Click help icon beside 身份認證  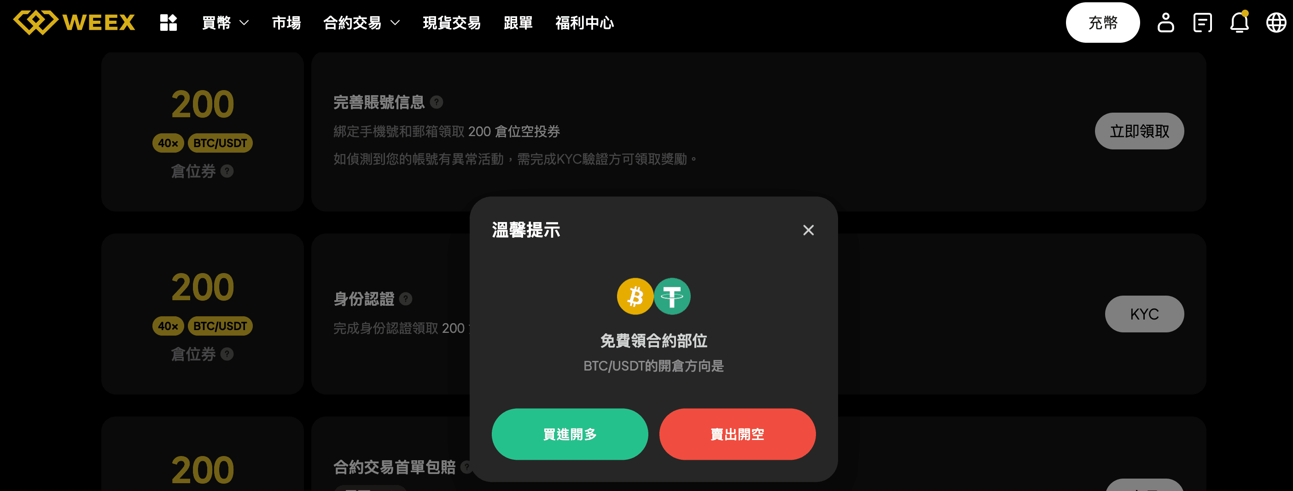[406, 299]
